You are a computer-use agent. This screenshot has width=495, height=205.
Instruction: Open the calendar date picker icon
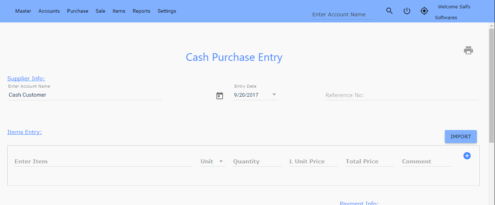220,96
